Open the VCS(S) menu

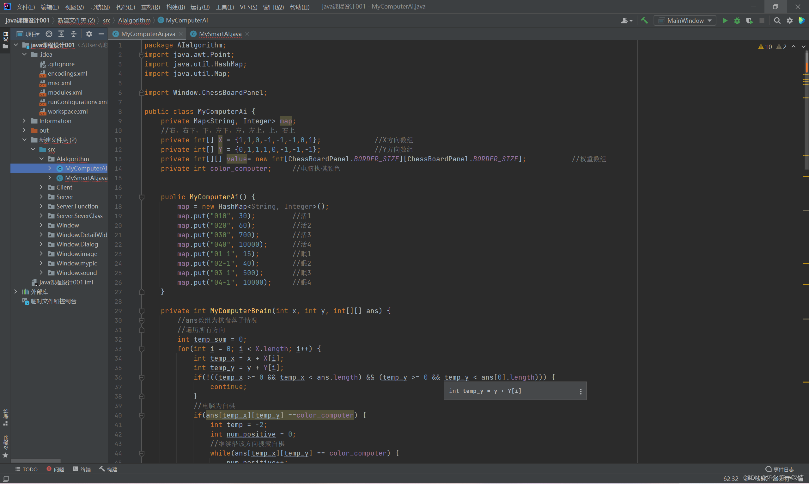click(248, 7)
